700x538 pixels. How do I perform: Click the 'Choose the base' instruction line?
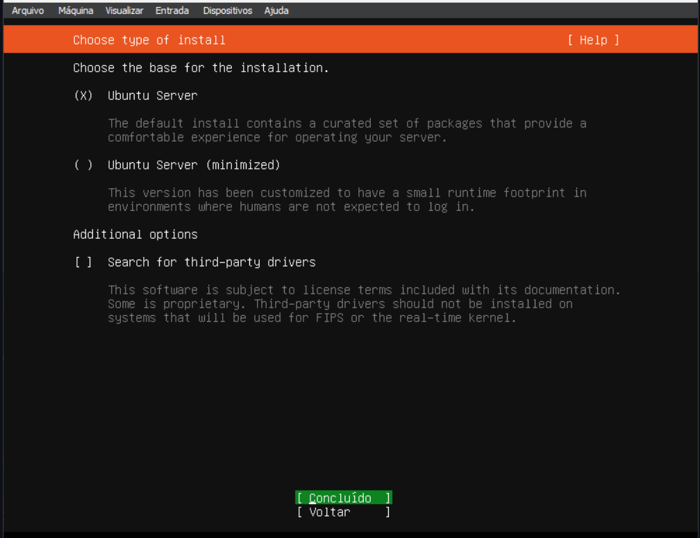pyautogui.click(x=200, y=67)
